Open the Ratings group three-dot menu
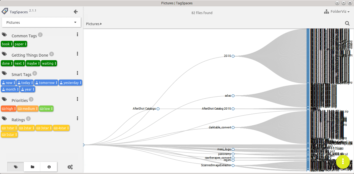The height and width of the screenshot is (174, 354). (77, 118)
